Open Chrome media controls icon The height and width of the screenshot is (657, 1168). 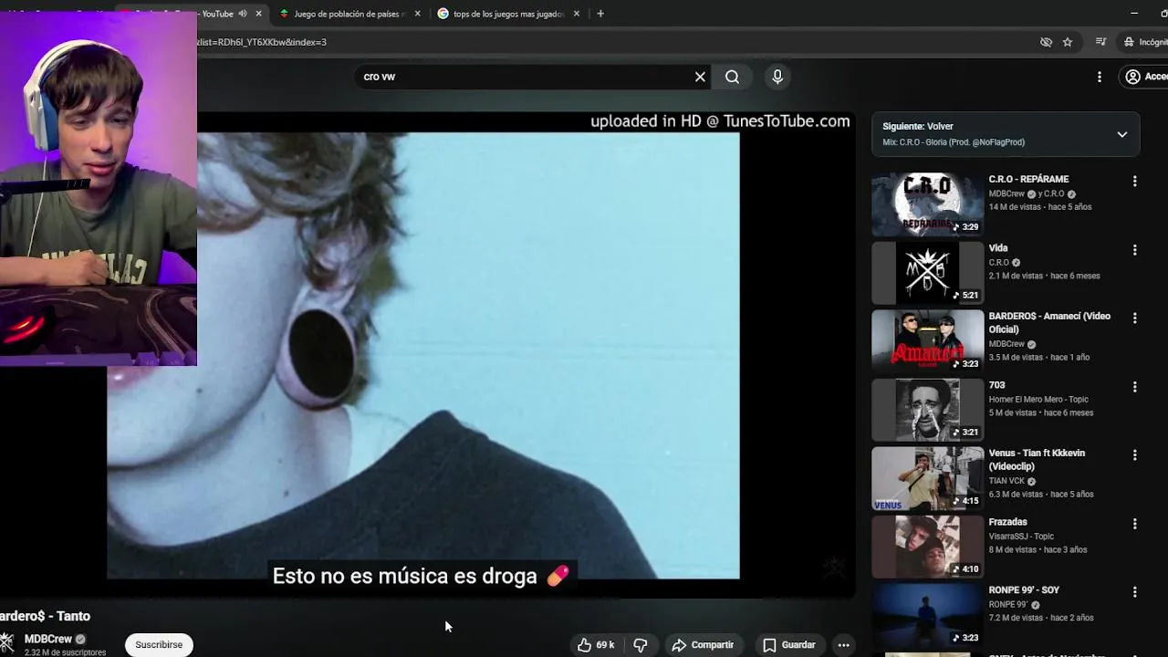tap(1101, 42)
